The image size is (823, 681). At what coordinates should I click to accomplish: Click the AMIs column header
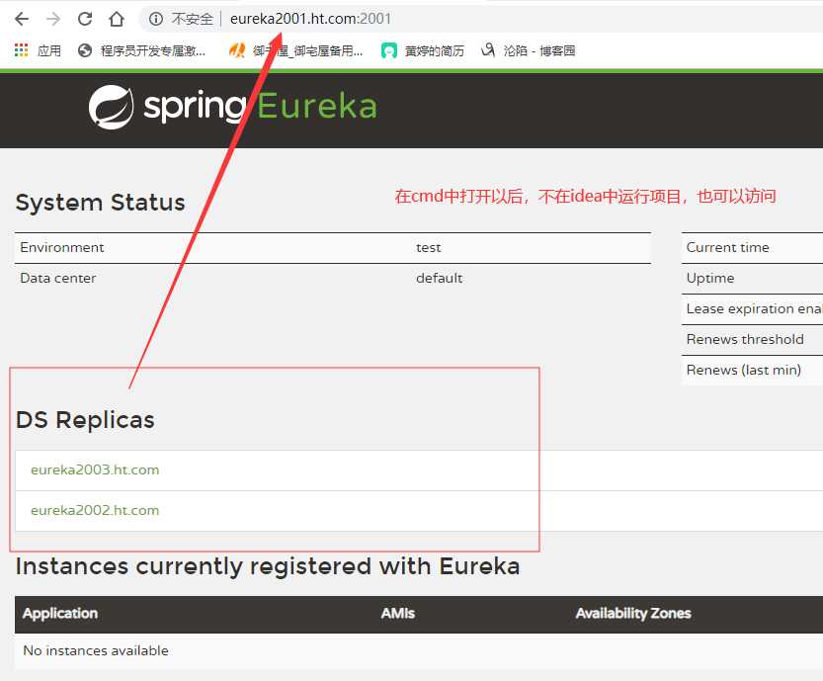click(x=398, y=613)
